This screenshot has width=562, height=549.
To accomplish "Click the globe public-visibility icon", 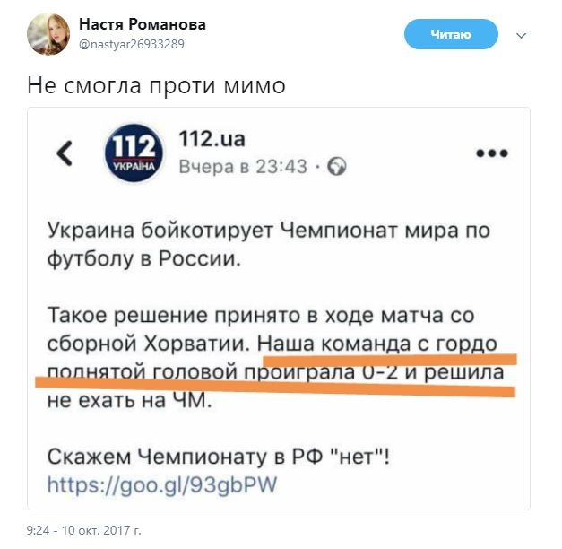I will (337, 167).
